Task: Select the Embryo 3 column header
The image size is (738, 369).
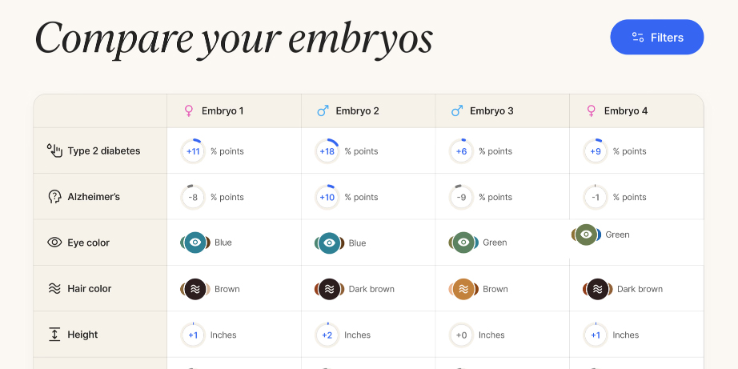Action: coord(502,111)
